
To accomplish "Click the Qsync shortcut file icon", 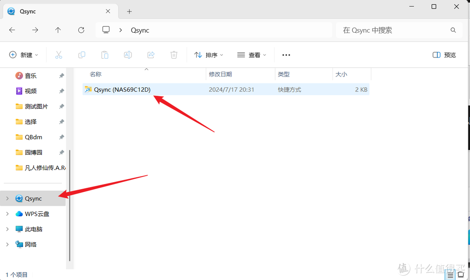I will (x=88, y=89).
